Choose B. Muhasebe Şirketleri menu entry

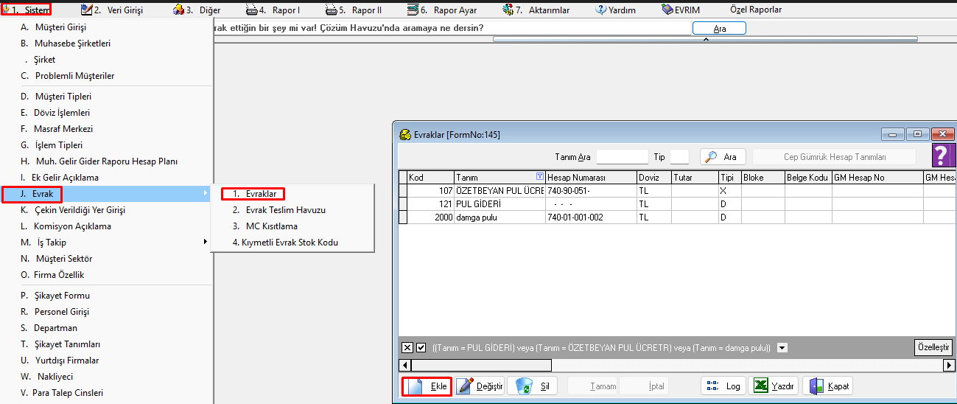tap(106, 43)
